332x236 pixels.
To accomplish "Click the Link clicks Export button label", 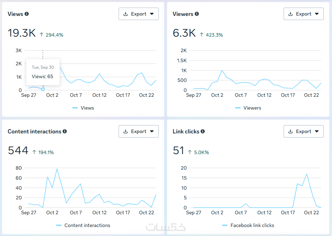I will (304, 131).
